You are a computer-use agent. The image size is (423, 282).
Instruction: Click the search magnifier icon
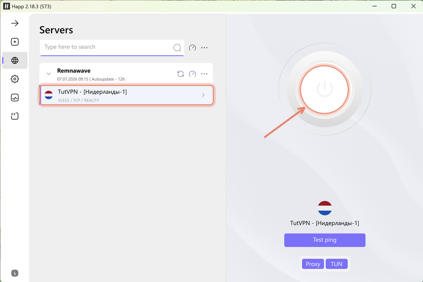(177, 48)
